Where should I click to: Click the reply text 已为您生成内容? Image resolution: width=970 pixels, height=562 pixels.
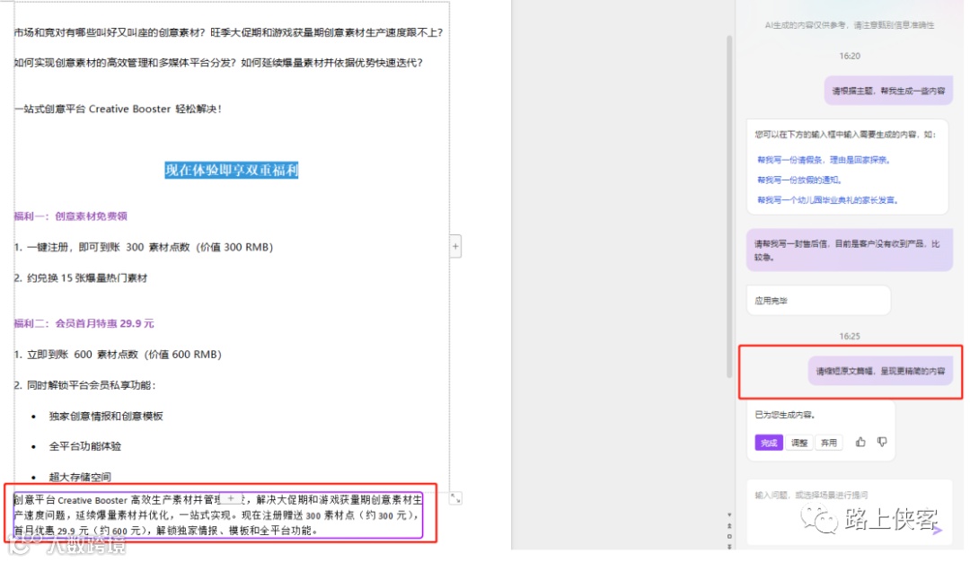point(784,414)
